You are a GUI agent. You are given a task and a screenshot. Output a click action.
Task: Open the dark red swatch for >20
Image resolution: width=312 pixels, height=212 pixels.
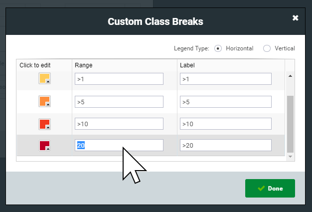tap(44, 146)
